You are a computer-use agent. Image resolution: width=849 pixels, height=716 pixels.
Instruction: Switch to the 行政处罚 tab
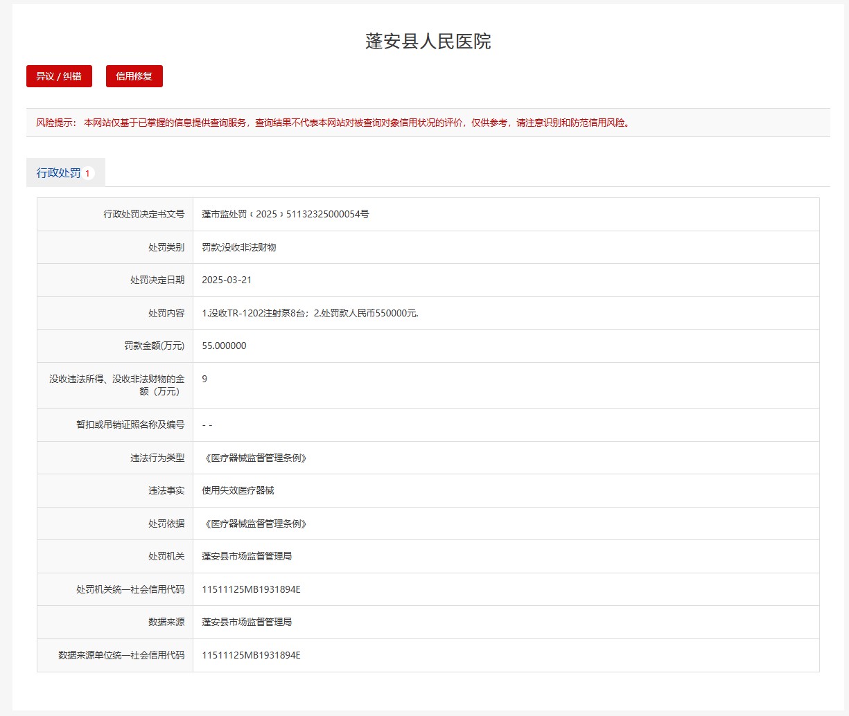(59, 173)
